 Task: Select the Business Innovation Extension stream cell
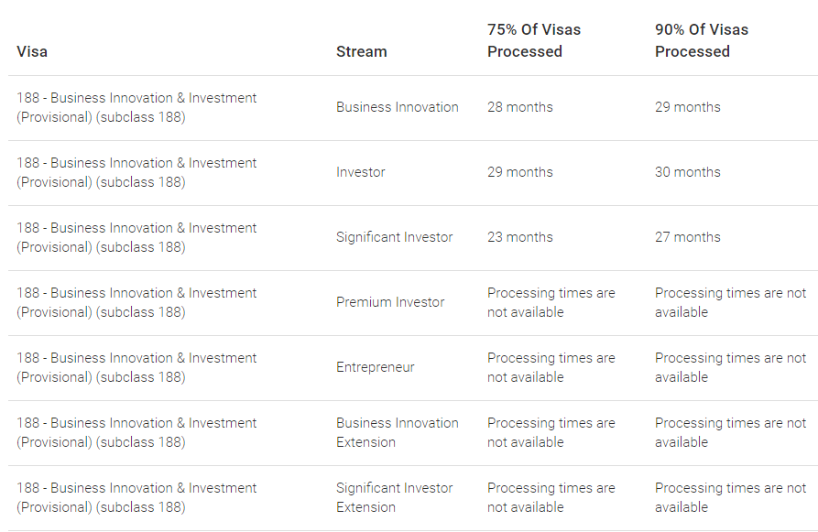point(398,432)
